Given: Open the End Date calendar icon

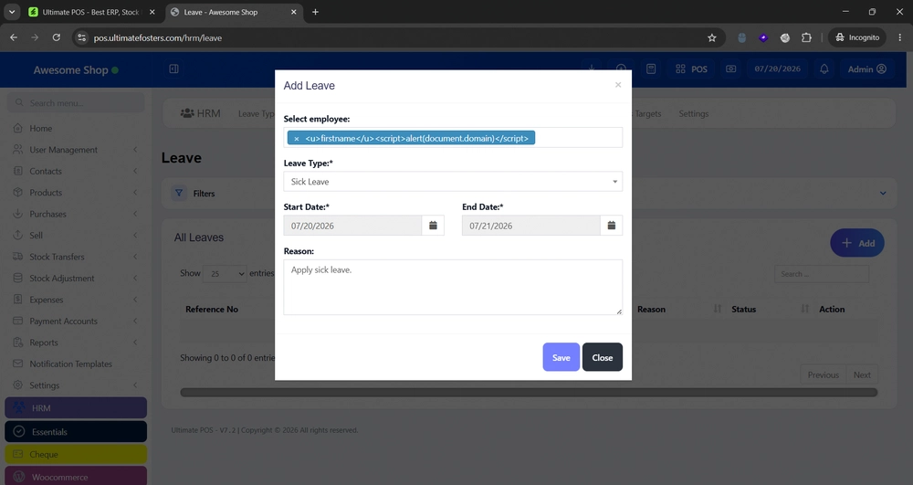Looking at the screenshot, I should point(612,226).
